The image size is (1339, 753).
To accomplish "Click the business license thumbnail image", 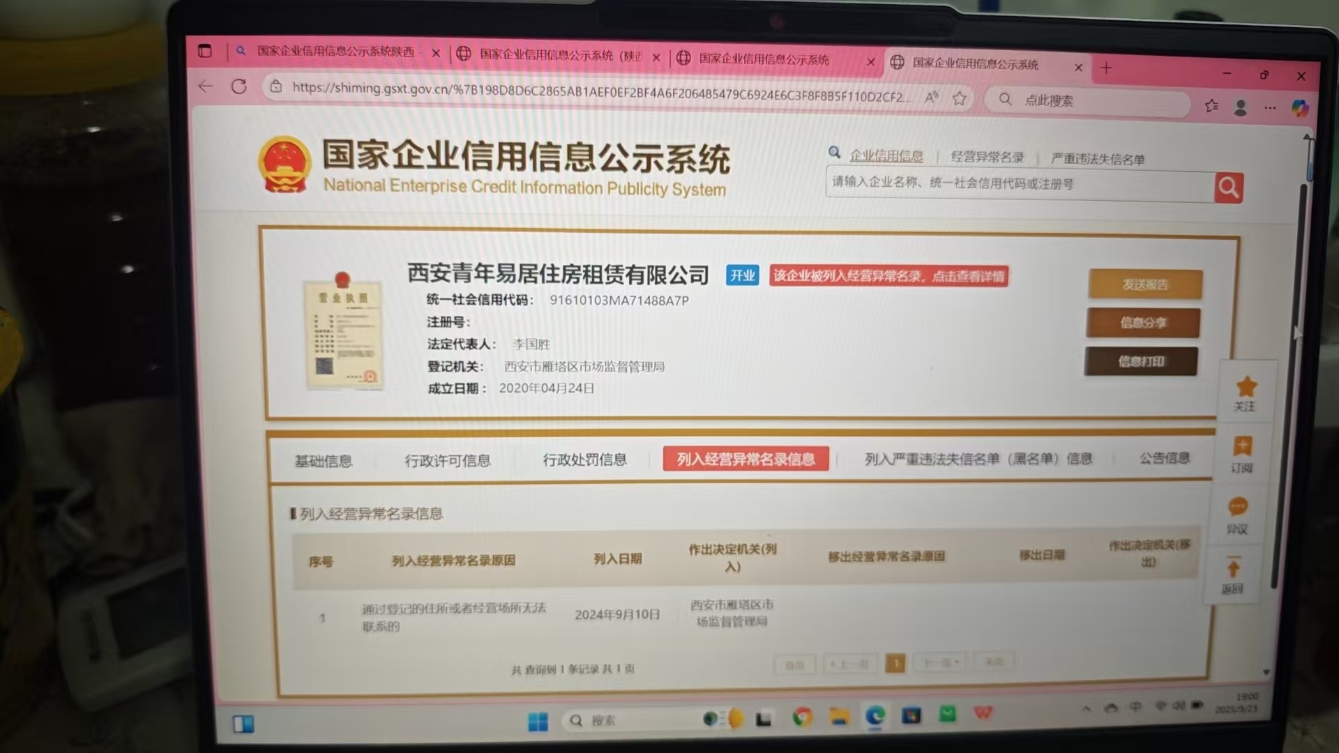I will click(343, 333).
